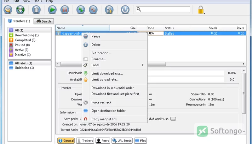The image size is (252, 144).
Task: Select the Inactive (1) filter
Action: (30, 55)
